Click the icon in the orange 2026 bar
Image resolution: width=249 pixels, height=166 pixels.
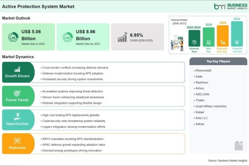[222, 42]
